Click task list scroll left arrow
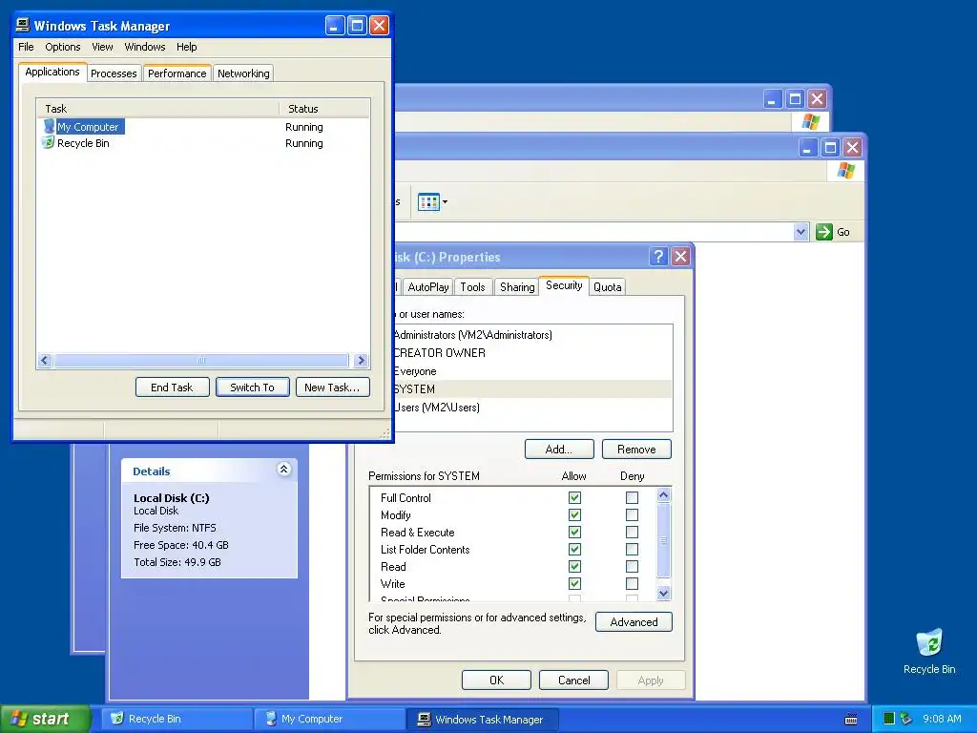 [x=45, y=360]
